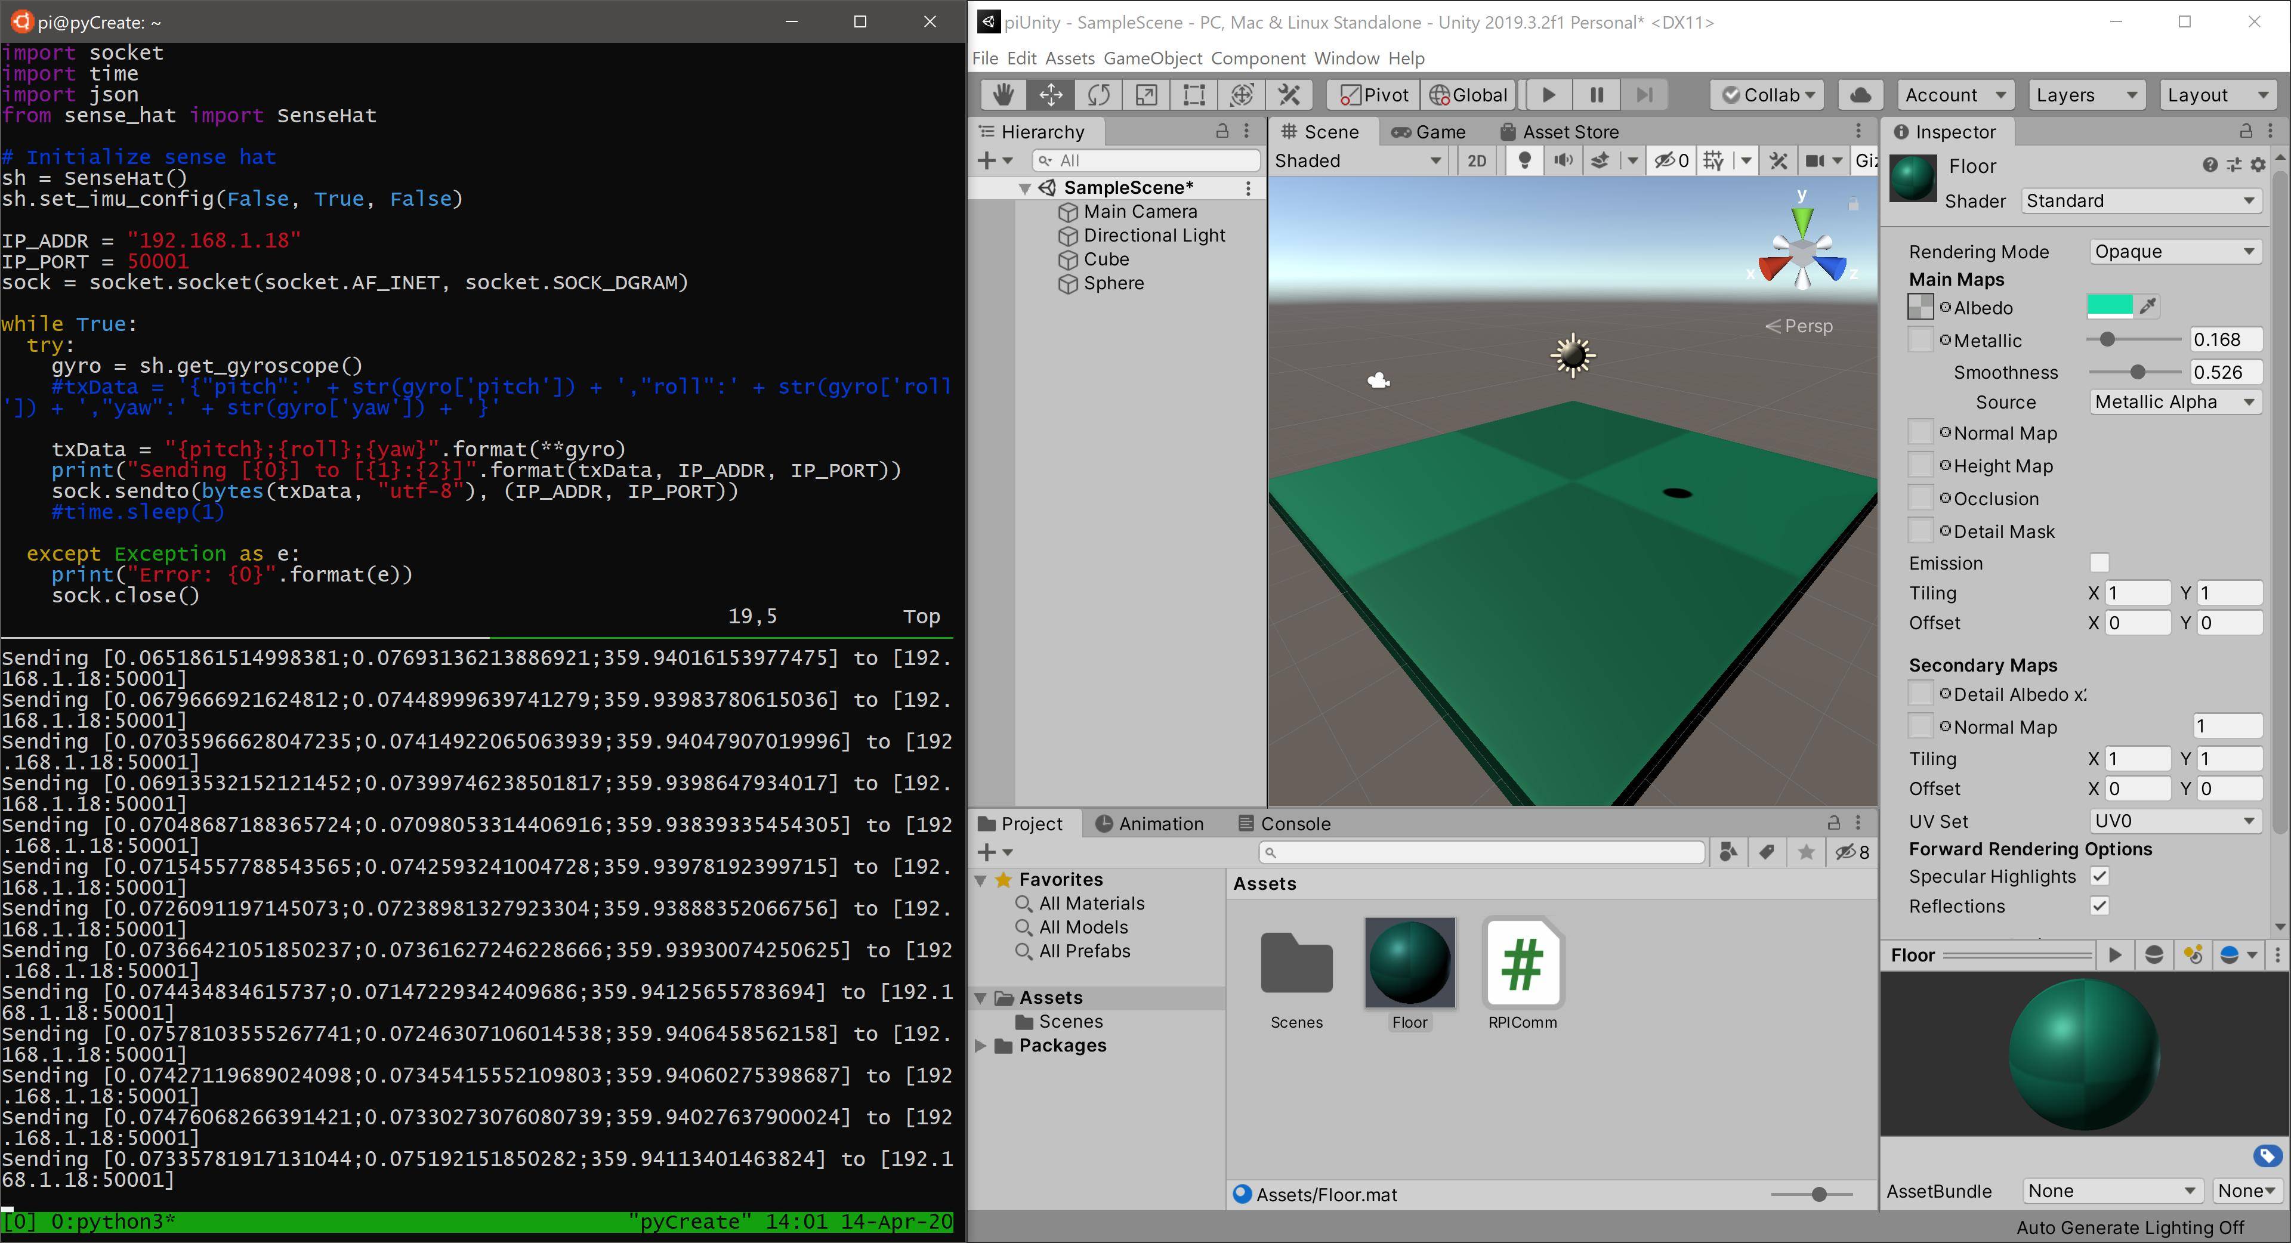Screen dimensions: 2291x1243
Task: Open Floor material preset icon
Action: [2233, 165]
